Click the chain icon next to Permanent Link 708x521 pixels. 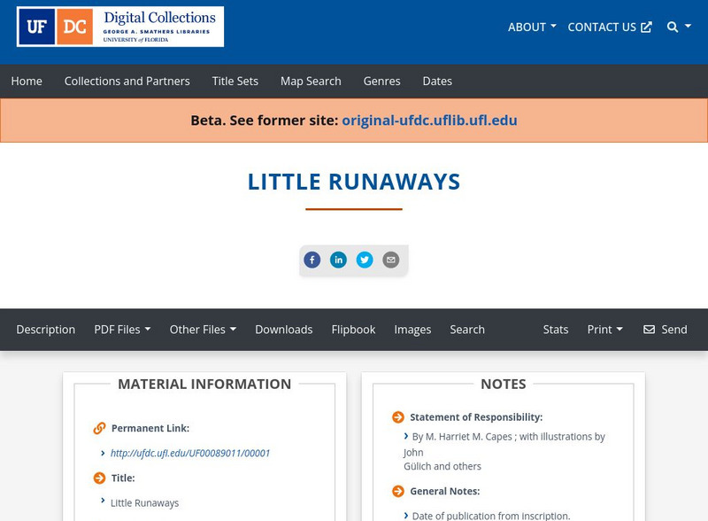tap(97, 427)
